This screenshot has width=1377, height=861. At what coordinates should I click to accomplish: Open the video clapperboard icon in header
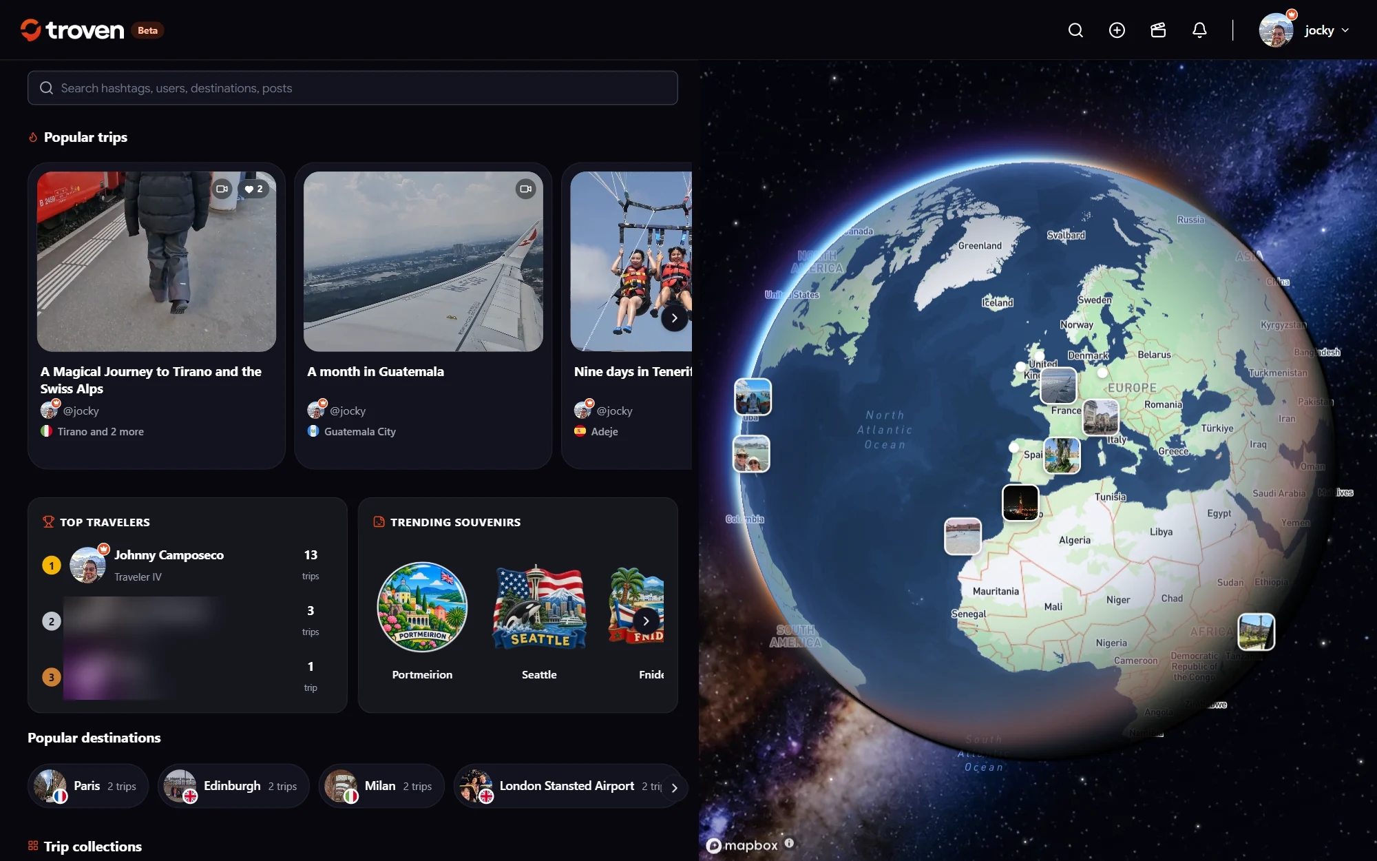click(x=1158, y=30)
